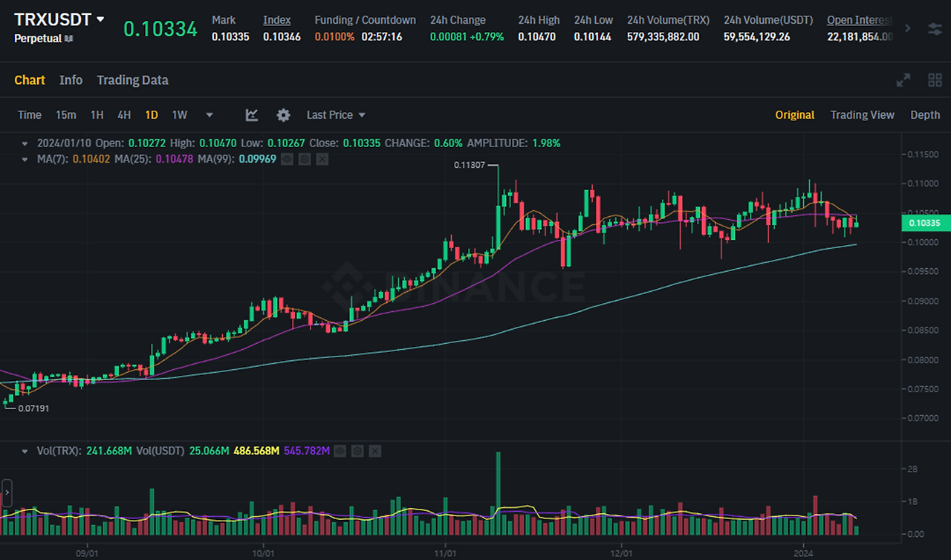Click the Vol(USDT) value 25.066M
Screen dimensions: 951x560
[x=210, y=451]
